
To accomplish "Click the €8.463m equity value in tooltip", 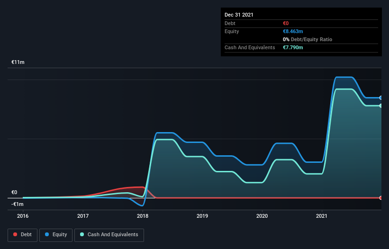I will pos(293,31).
